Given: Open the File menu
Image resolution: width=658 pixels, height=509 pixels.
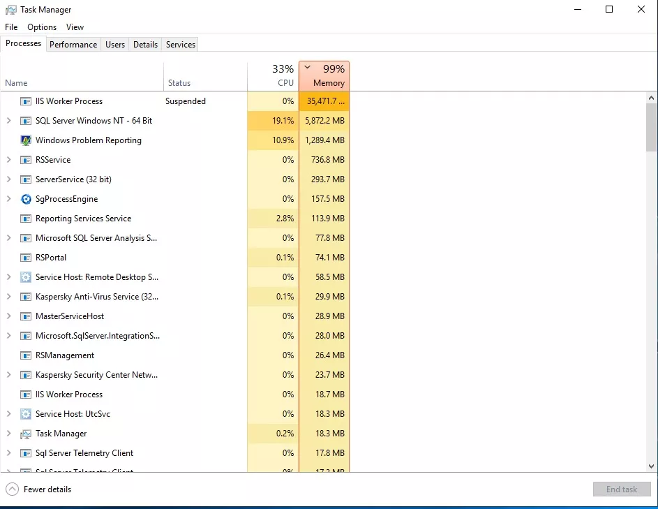Looking at the screenshot, I should (x=11, y=27).
